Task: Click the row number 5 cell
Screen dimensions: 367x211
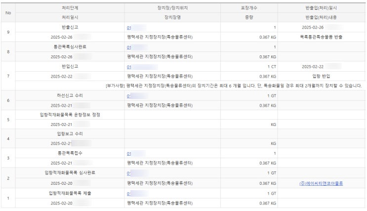Action: [x=8, y=120]
